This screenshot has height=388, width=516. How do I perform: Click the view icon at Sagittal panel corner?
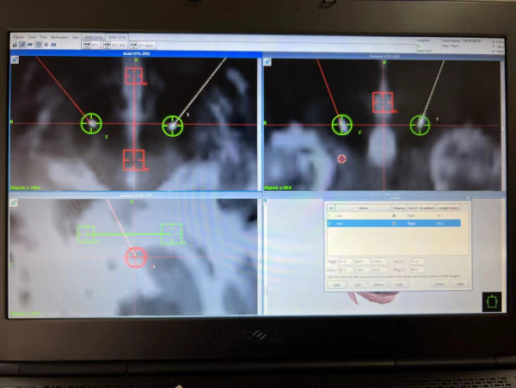(x=14, y=202)
